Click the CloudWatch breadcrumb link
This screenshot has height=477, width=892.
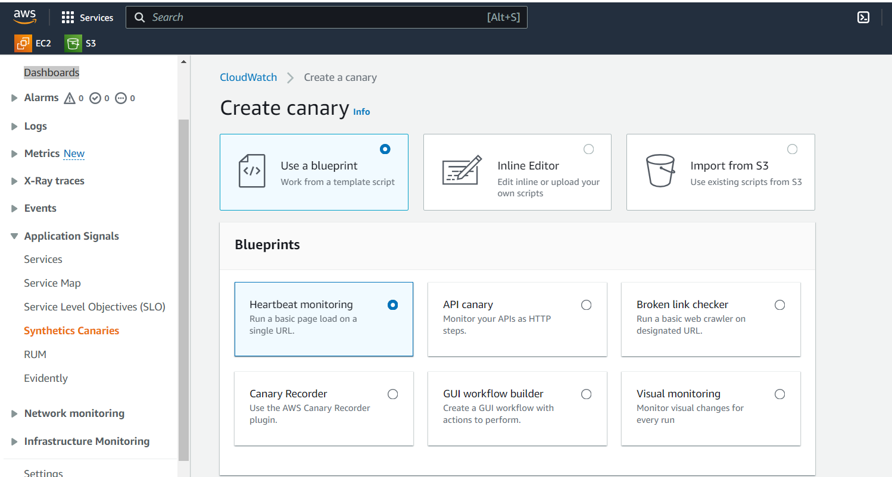pos(248,77)
